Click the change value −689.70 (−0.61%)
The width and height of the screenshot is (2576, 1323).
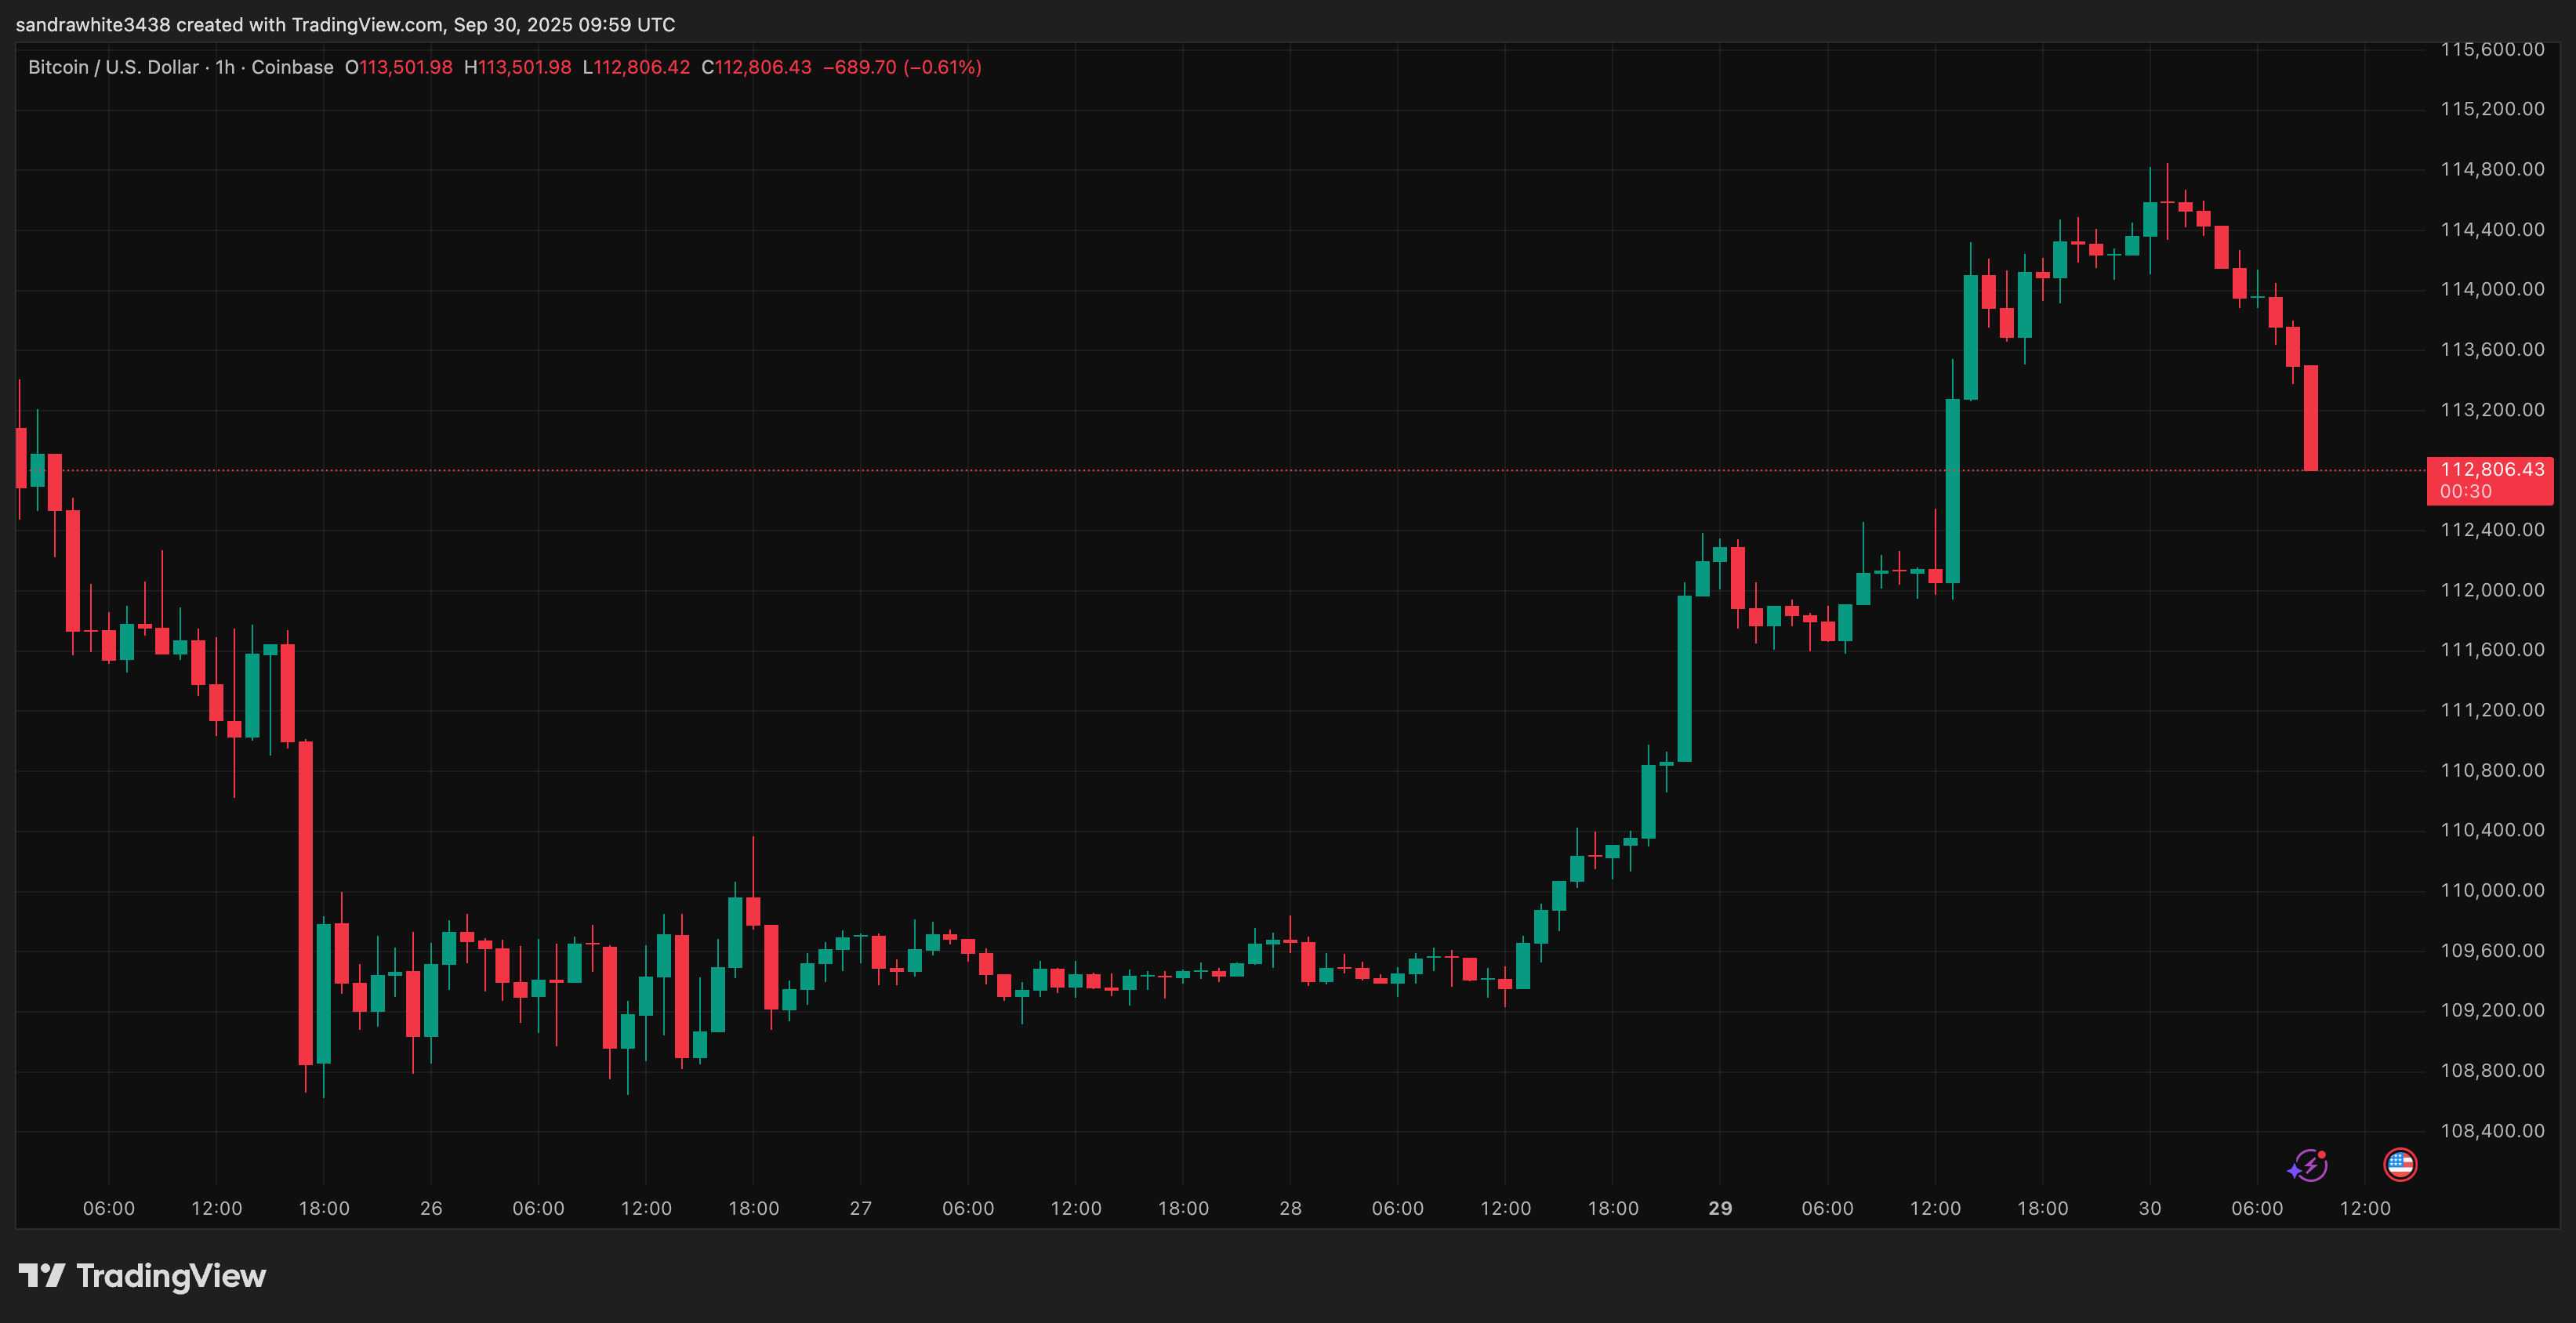902,67
